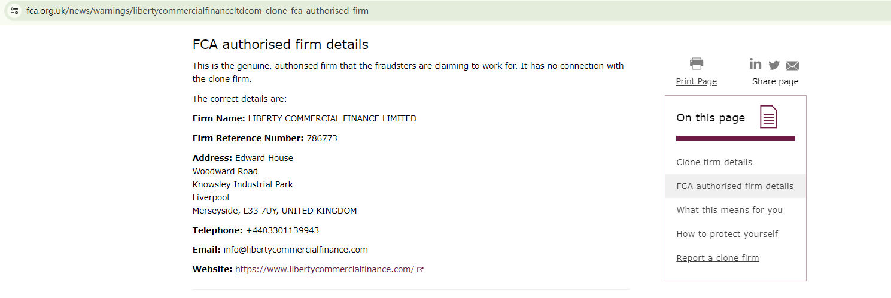Screen dimensions: 891x298
Task: Share page via email envelope icon
Action: tap(792, 65)
